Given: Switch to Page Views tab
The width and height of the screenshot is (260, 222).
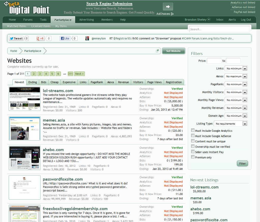Looking at the screenshot, I should coord(154,82).
